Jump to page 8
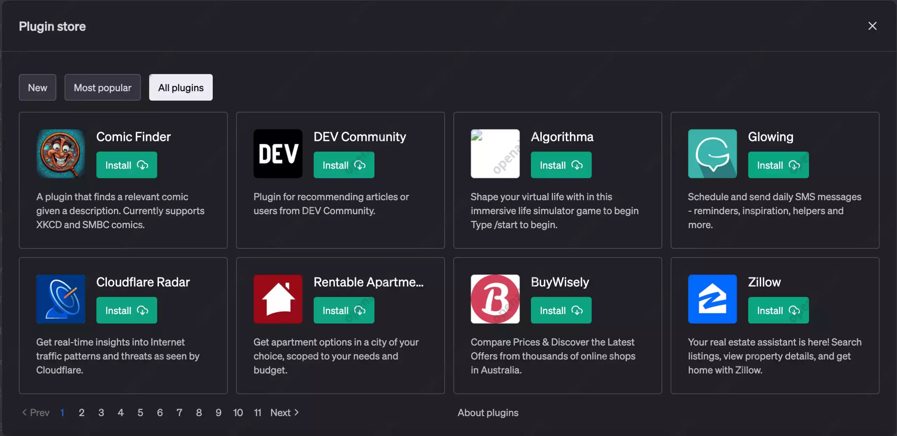The width and height of the screenshot is (897, 436). click(x=199, y=413)
